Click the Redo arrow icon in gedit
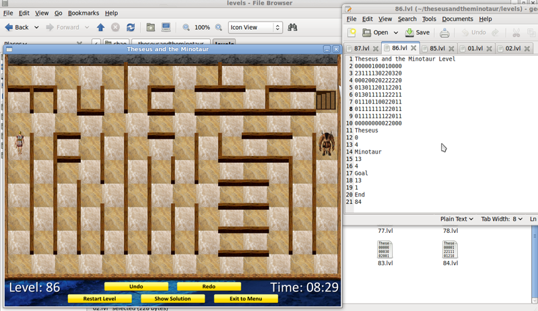 [495, 32]
